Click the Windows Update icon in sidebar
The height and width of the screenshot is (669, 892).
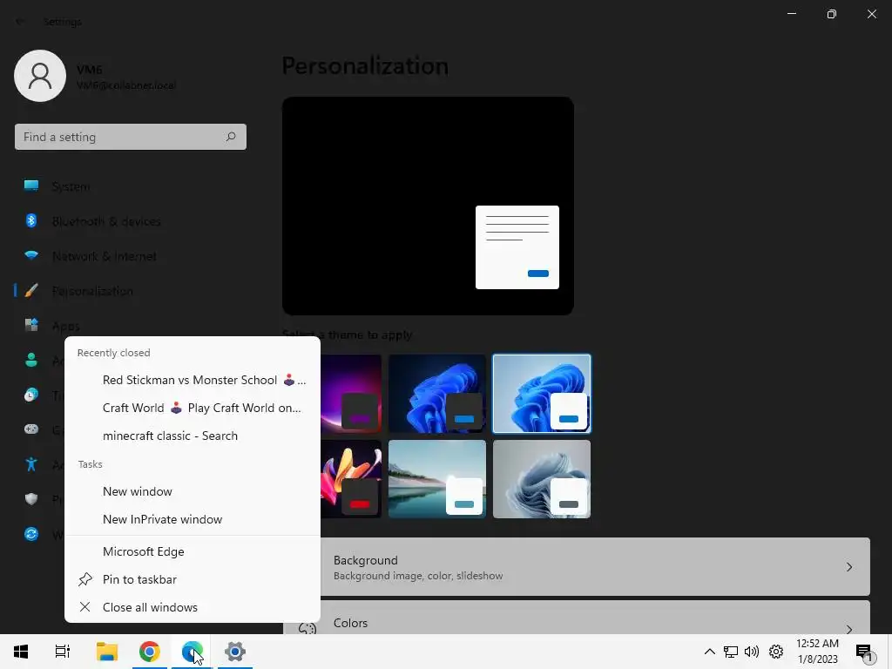[31, 534]
